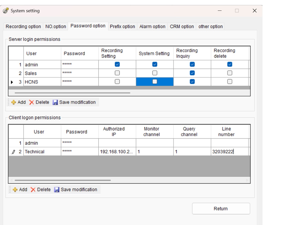298x225 pixels.
Task: Click the Add plus icon under Client logon permissions
Action: [x=15, y=190]
